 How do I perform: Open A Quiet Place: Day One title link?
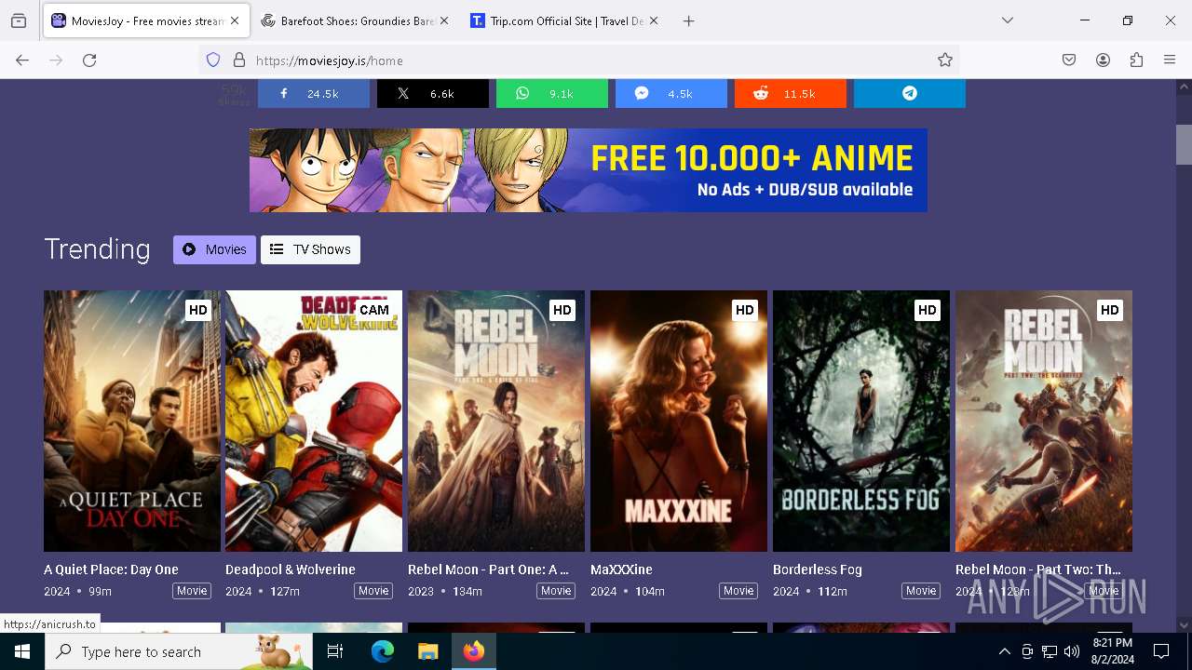pos(111,569)
